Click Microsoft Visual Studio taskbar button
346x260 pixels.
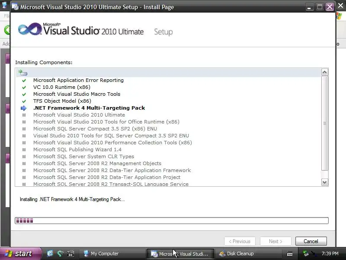point(180,254)
